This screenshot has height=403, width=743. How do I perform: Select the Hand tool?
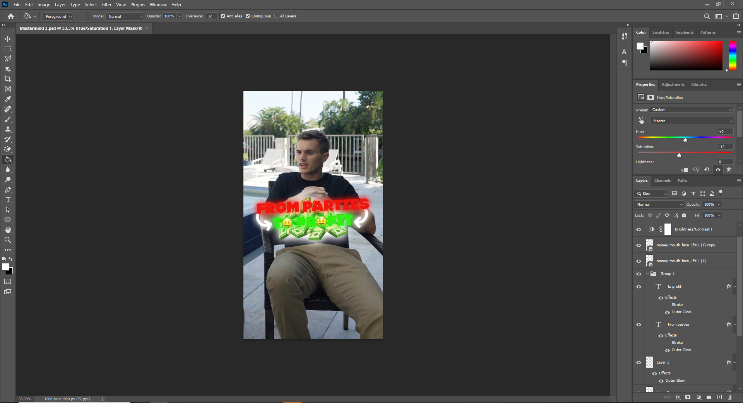pyautogui.click(x=8, y=230)
